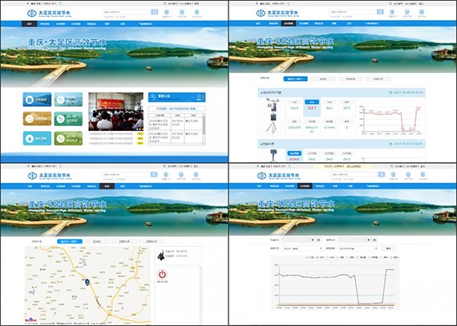Click the meeting photo in the homepage slideshow

[115, 112]
